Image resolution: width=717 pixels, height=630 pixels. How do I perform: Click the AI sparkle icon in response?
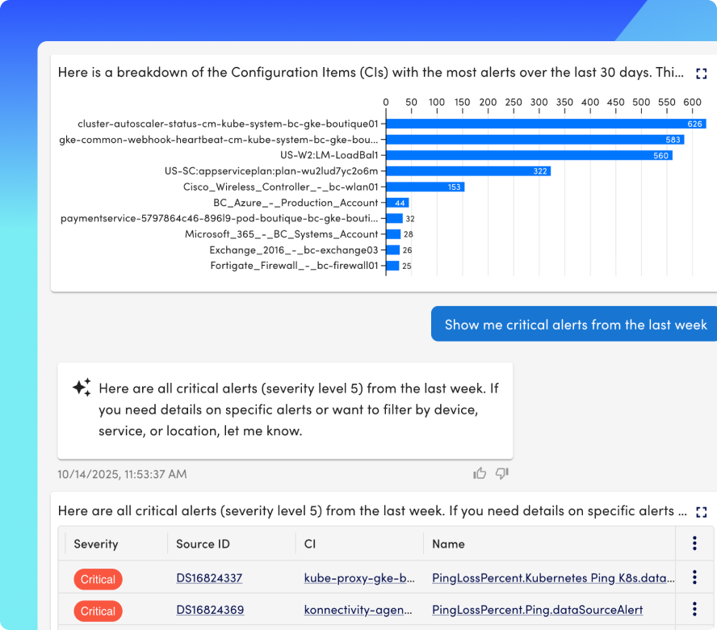(x=82, y=388)
